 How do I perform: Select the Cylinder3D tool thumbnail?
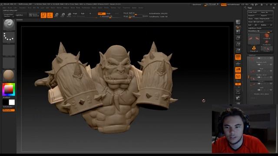click(266, 36)
